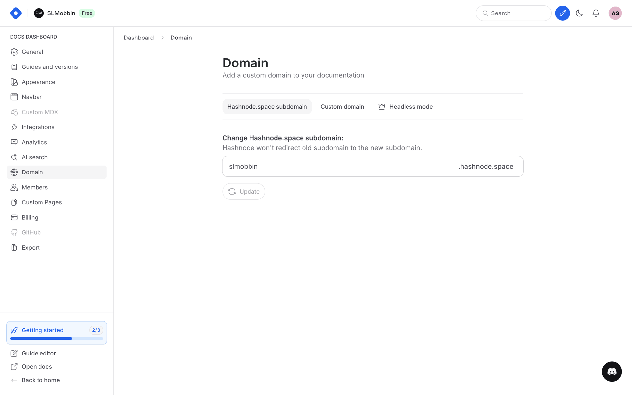Click the DOCS DASHBOARD heading

[x=34, y=37]
